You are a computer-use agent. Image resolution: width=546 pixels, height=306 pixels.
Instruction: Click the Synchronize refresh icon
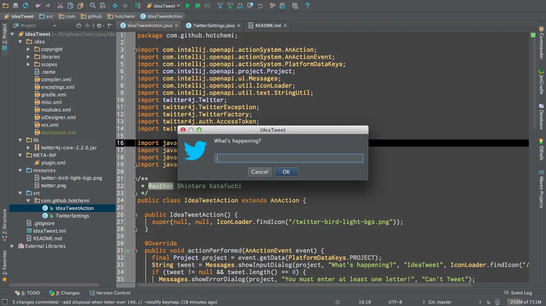(26, 6)
